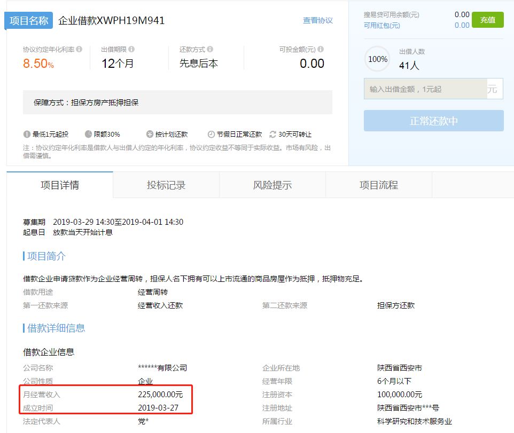Click the 0.00 可投金额 value

[x=311, y=63]
